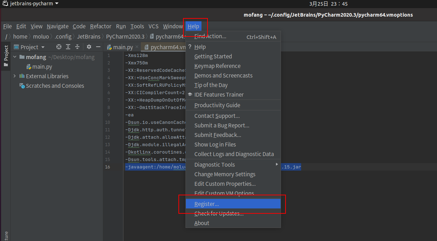The height and width of the screenshot is (241, 437).
Task: Click the -Xms128m line in editor
Action: 137,56
